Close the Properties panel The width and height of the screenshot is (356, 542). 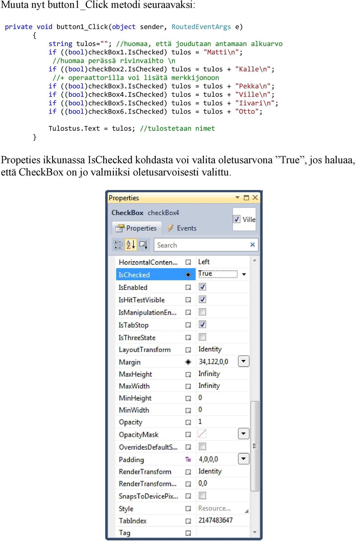[255, 197]
